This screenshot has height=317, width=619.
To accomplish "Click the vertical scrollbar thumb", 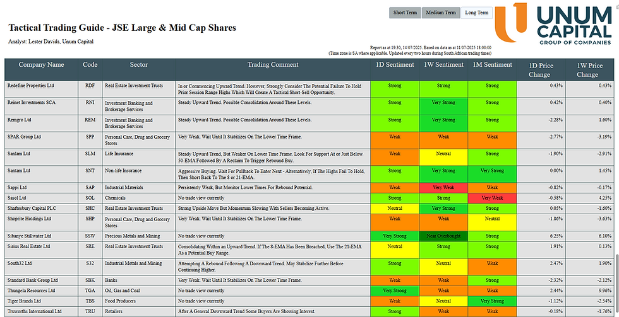I will pyautogui.click(x=616, y=285).
